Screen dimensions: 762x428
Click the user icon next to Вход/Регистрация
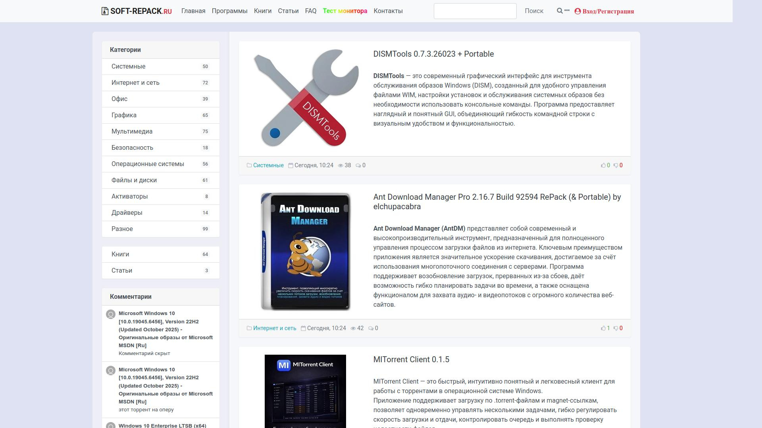coord(577,11)
